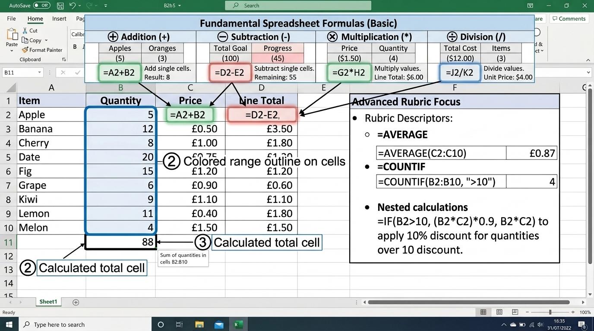Open the Comments pane

tap(568, 19)
